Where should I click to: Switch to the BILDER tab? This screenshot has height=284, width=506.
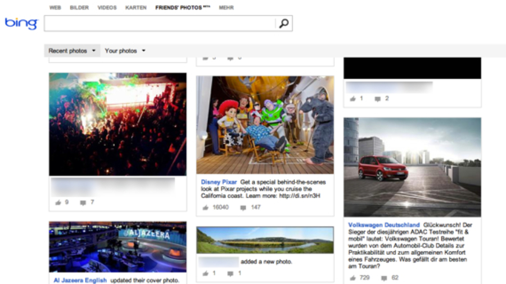(79, 7)
